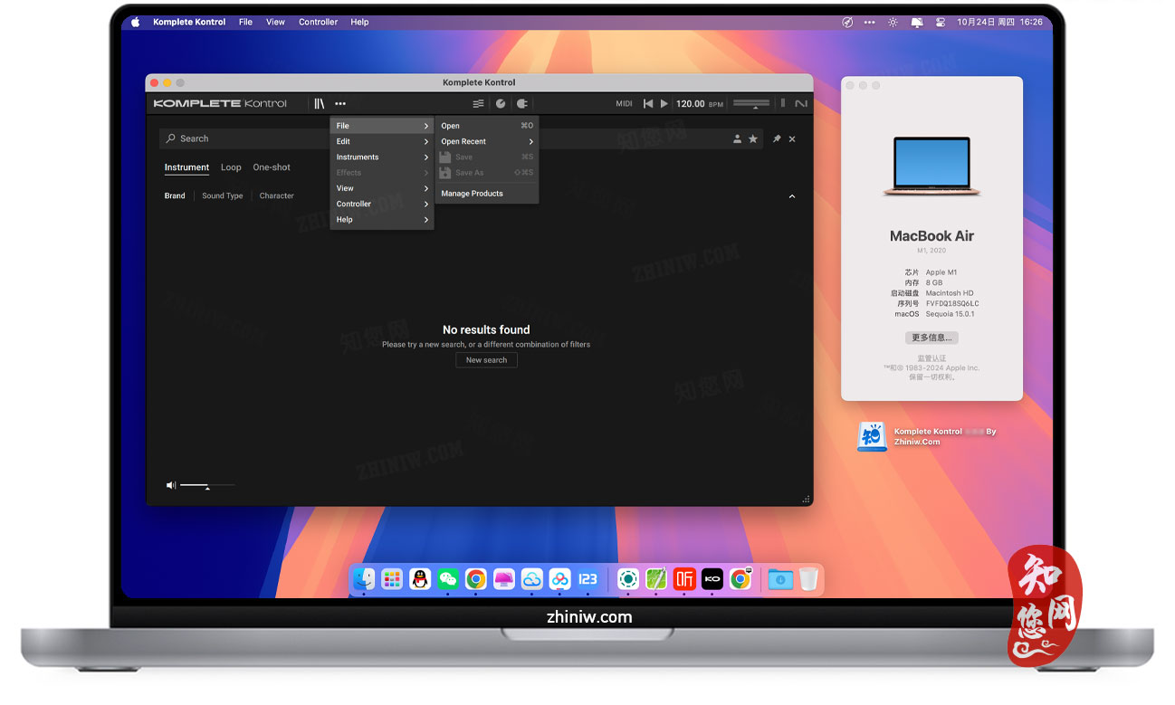Open WeChat from the Dock
This screenshot has width=1175, height=705.
point(448,578)
